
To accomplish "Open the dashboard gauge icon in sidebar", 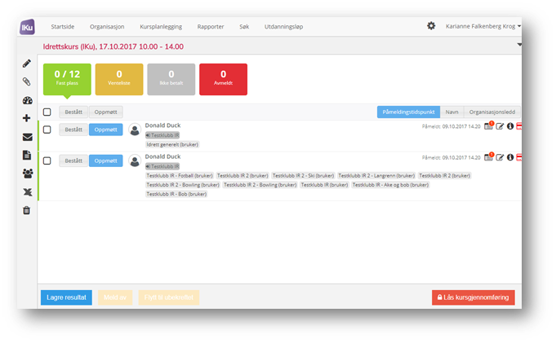I will [x=27, y=100].
